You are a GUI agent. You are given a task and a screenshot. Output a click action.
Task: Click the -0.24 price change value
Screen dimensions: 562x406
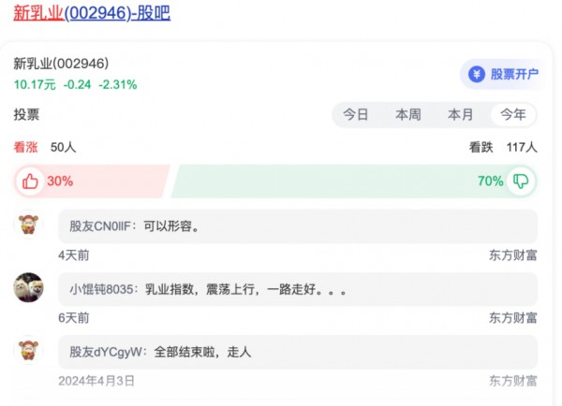click(x=77, y=85)
